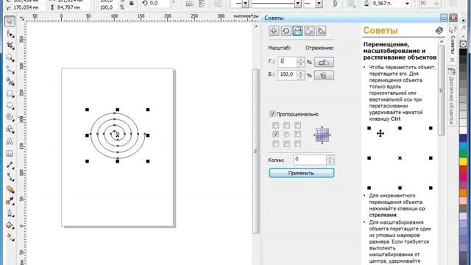The image size is (471, 265).
Task: Select the Polygon/Spiral tool
Action: (10, 117)
